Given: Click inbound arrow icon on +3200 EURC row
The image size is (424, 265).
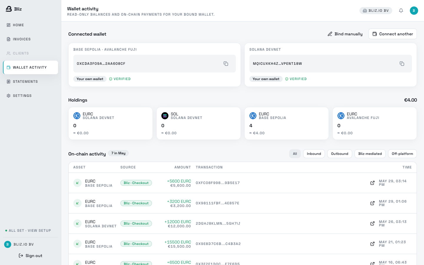Looking at the screenshot, I should [x=77, y=203].
